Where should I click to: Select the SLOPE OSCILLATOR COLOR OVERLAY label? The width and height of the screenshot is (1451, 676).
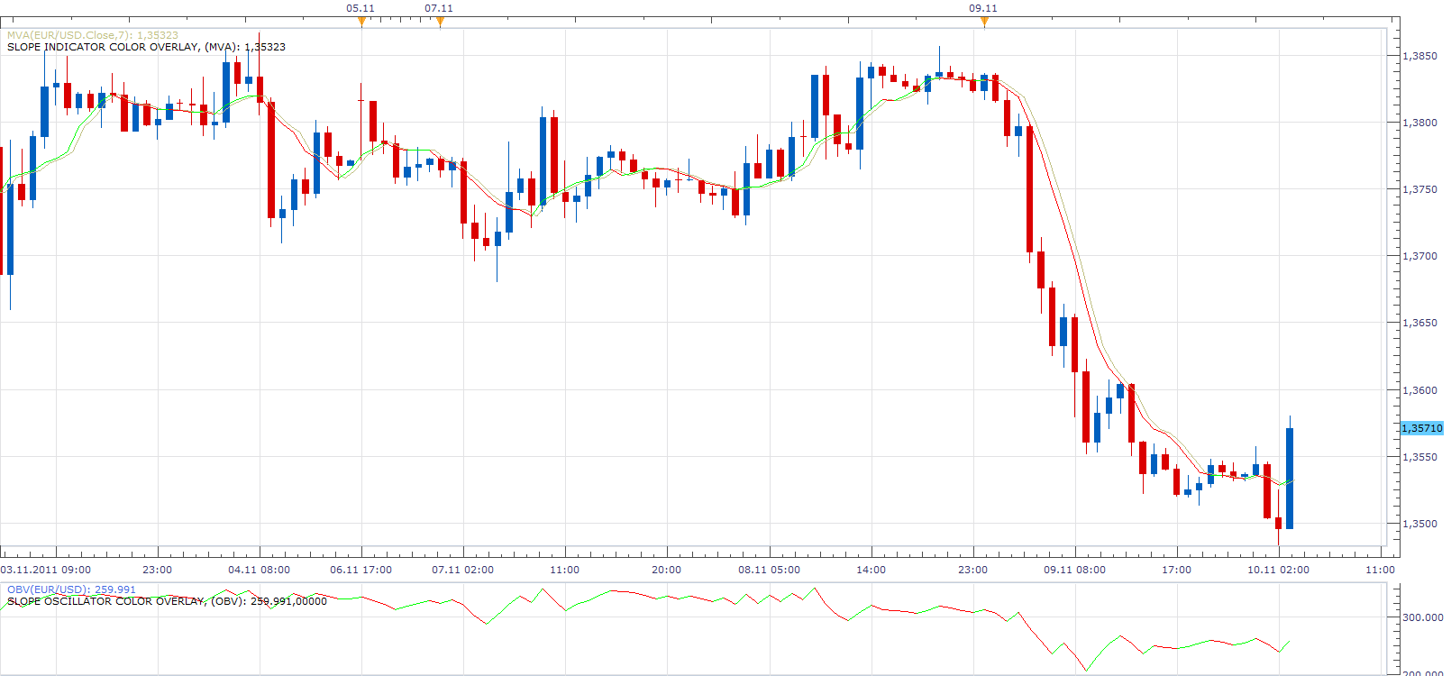(167, 601)
